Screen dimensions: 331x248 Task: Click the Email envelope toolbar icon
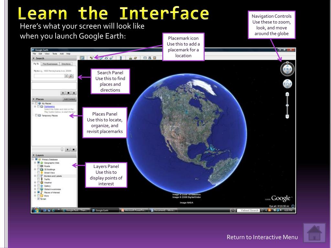point(145,58)
